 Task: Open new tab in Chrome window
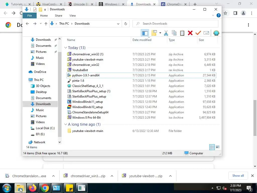pos(195,4)
